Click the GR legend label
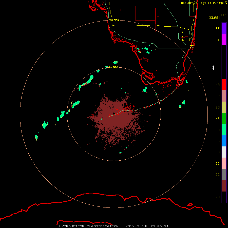The image size is (228, 228). point(217,96)
